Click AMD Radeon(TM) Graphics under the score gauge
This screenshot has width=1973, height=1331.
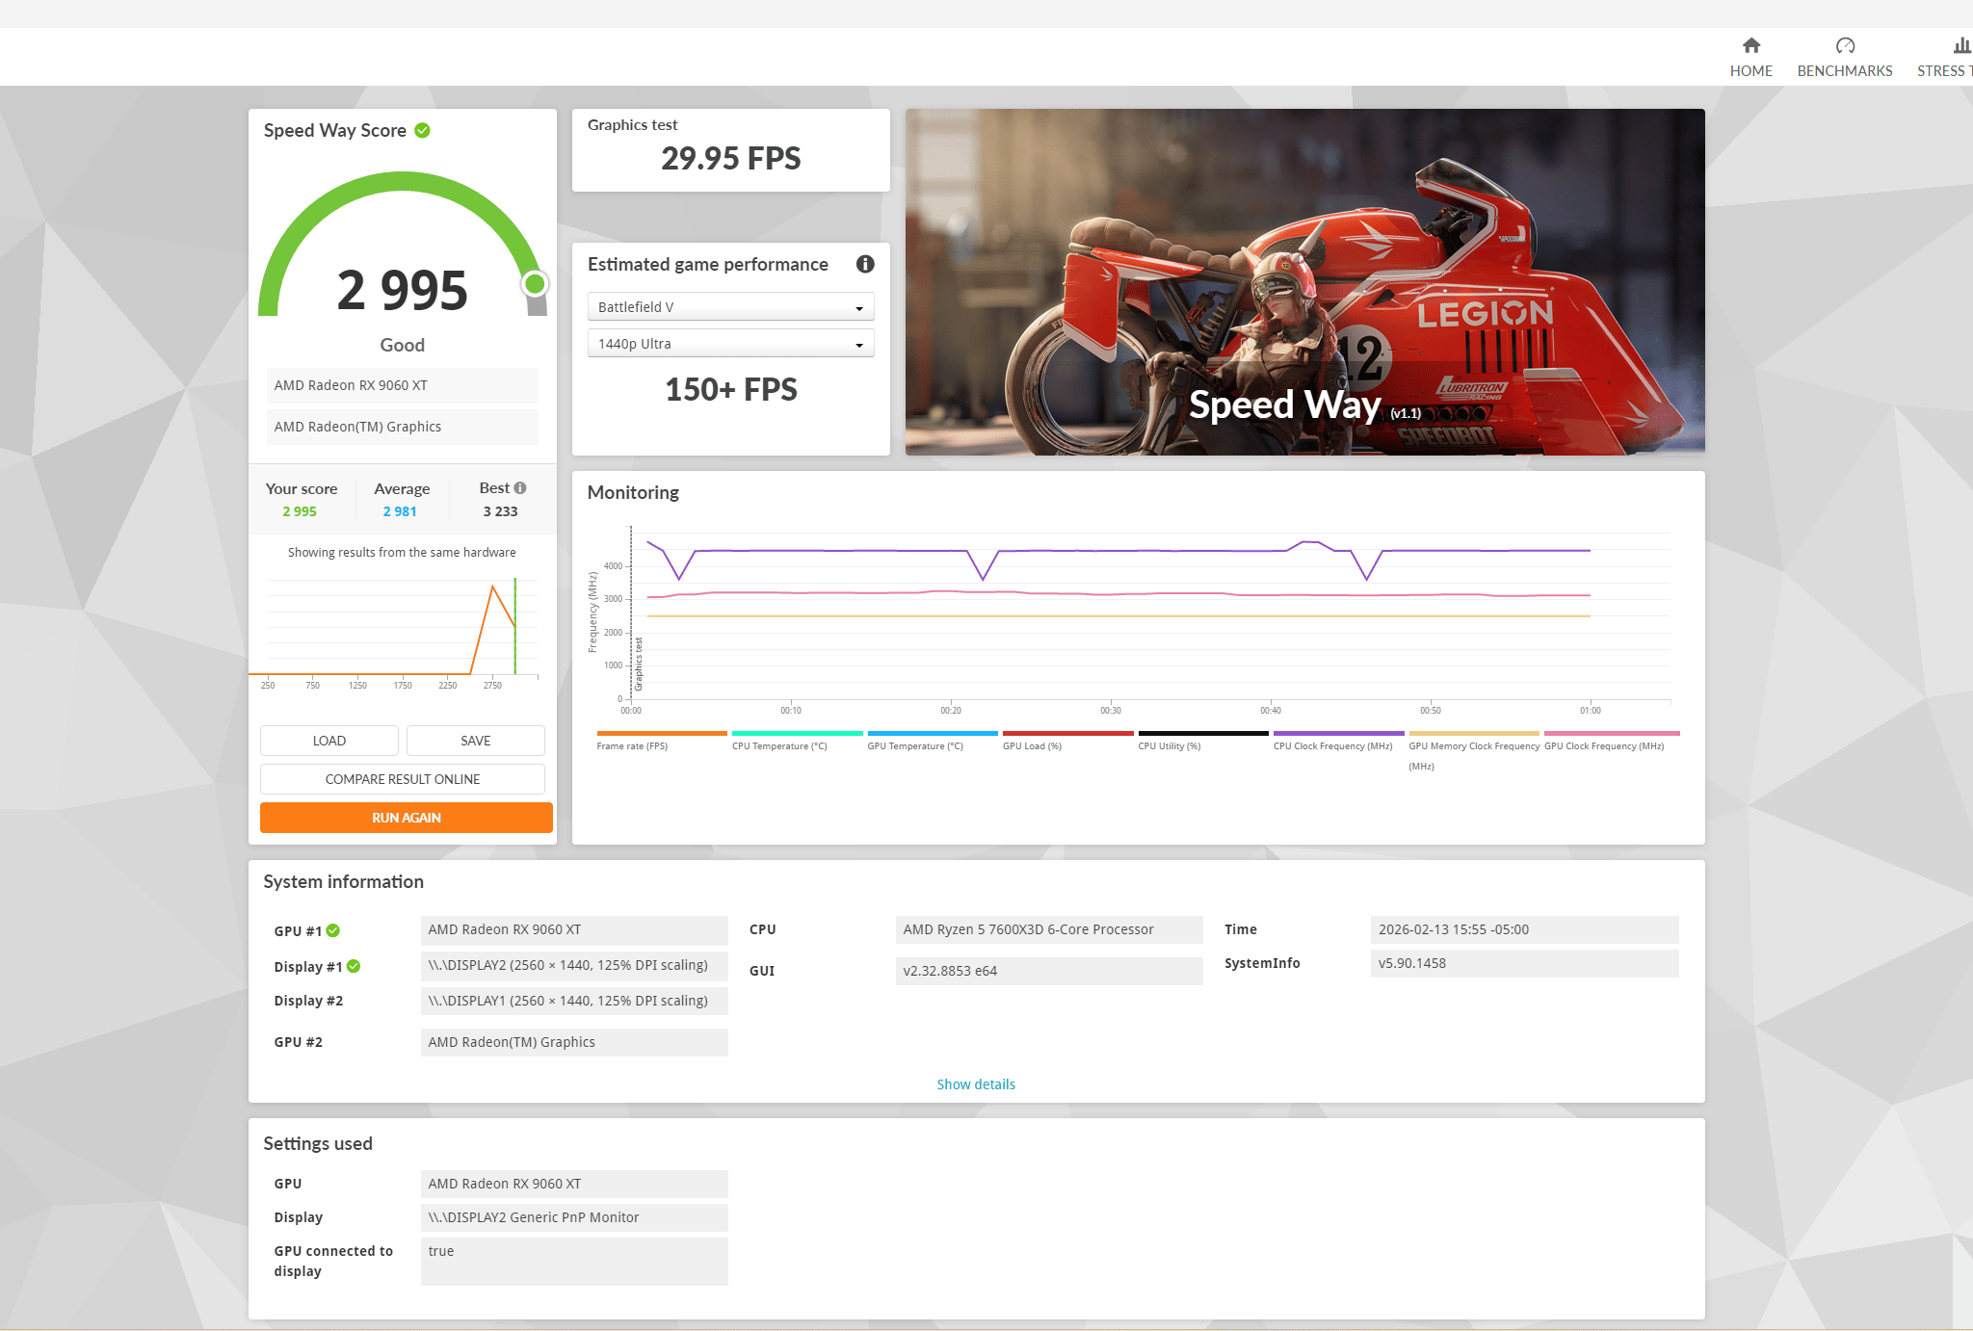(x=402, y=427)
